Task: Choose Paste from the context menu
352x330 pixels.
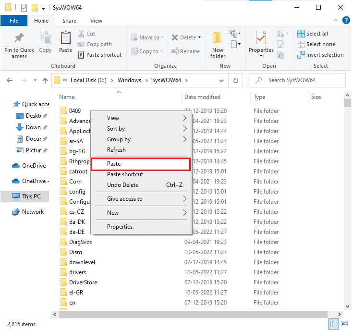Action: (141, 164)
